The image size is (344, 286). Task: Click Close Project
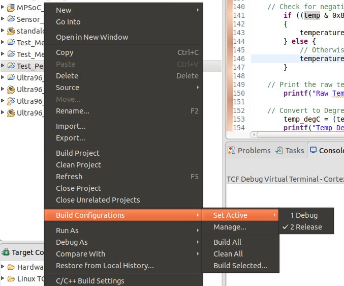tap(123, 188)
